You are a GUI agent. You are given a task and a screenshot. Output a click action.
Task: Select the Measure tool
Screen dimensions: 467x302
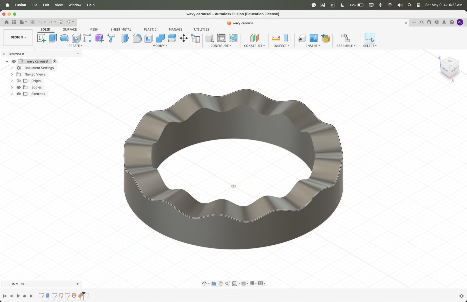276,38
